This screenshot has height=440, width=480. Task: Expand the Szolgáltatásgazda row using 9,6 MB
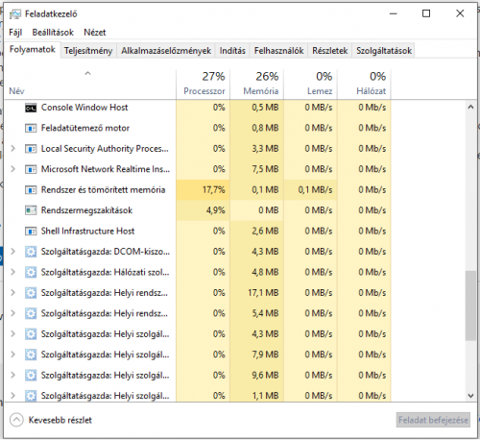[x=12, y=375]
